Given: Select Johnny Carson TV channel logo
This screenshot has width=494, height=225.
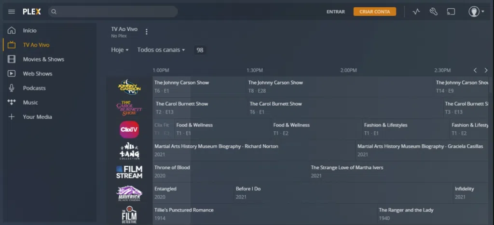Looking at the screenshot, I should point(129,87).
